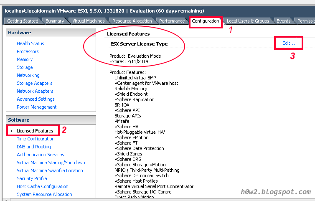The width and height of the screenshot is (315, 201).
Task: Open DNS and Routing link
Action: tap(34, 147)
